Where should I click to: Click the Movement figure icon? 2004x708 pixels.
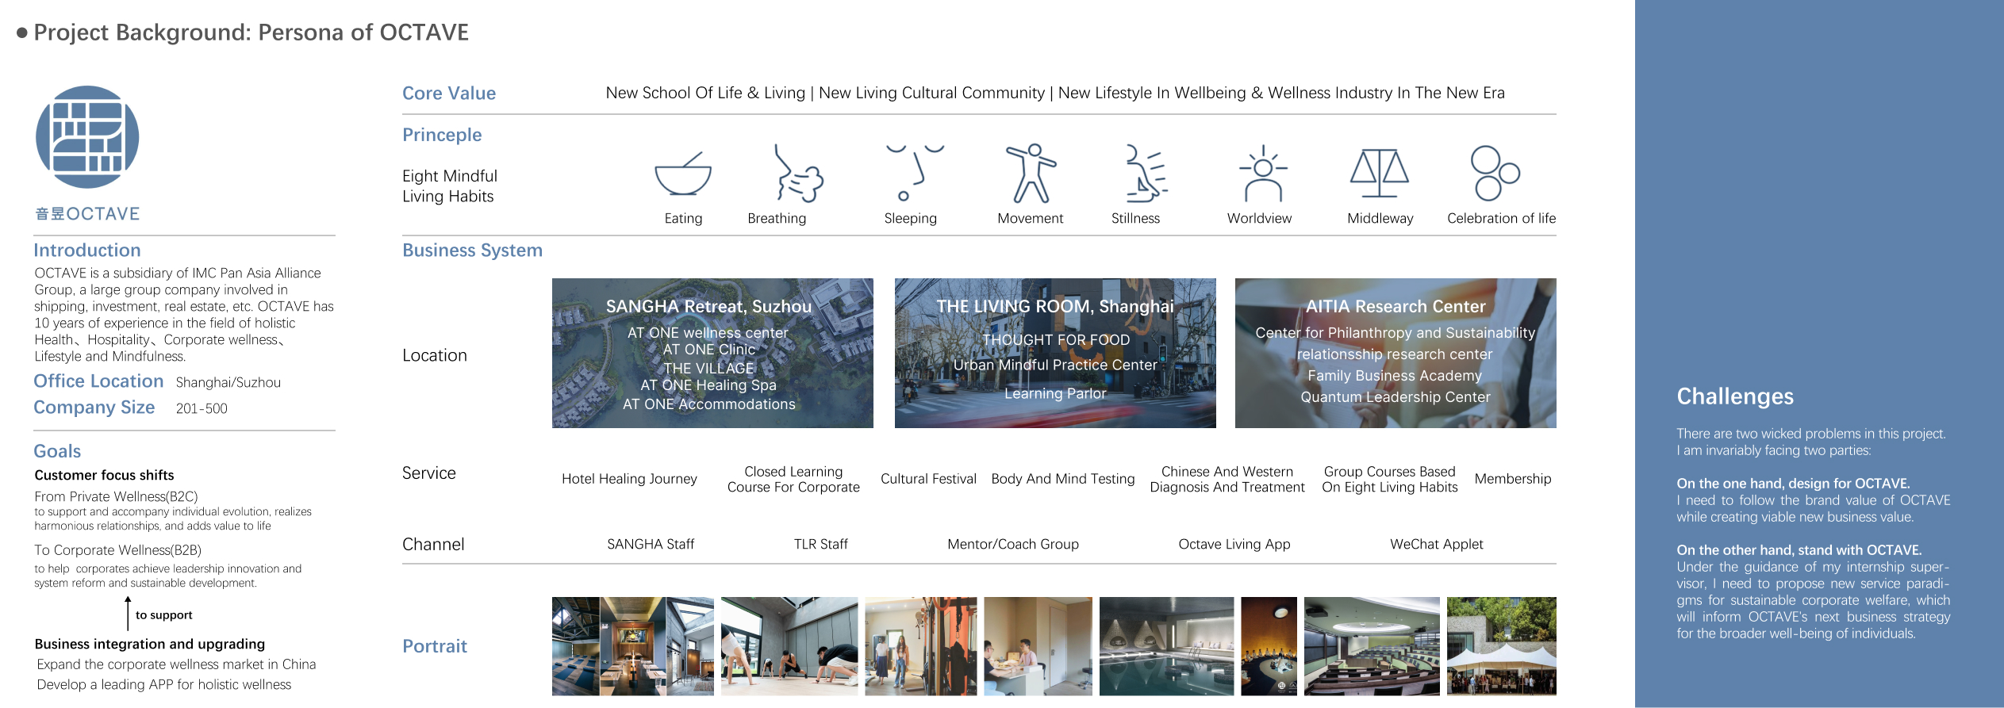(1031, 173)
